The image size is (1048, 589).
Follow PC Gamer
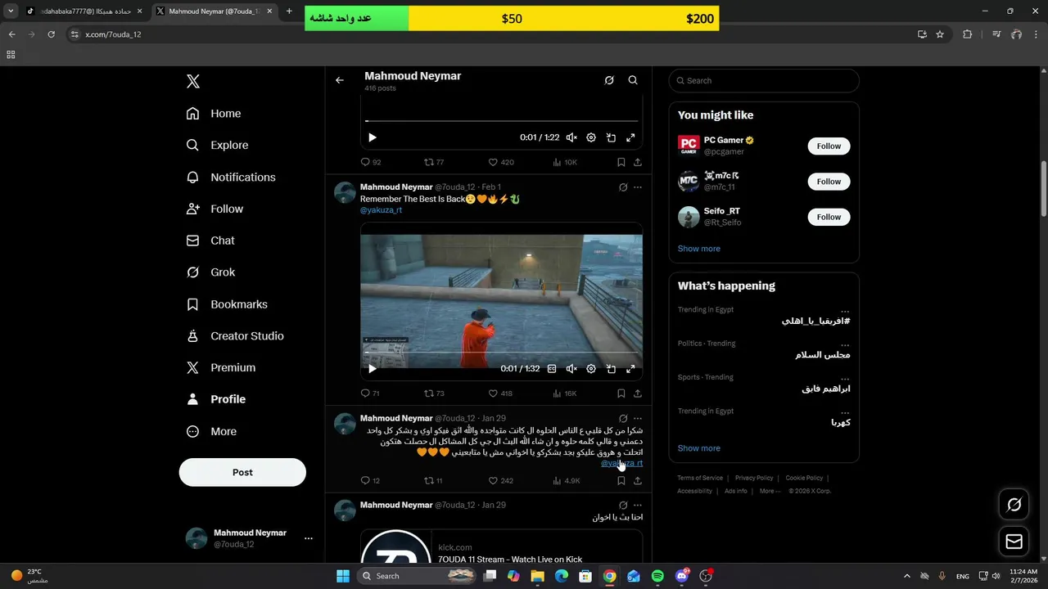pos(829,146)
